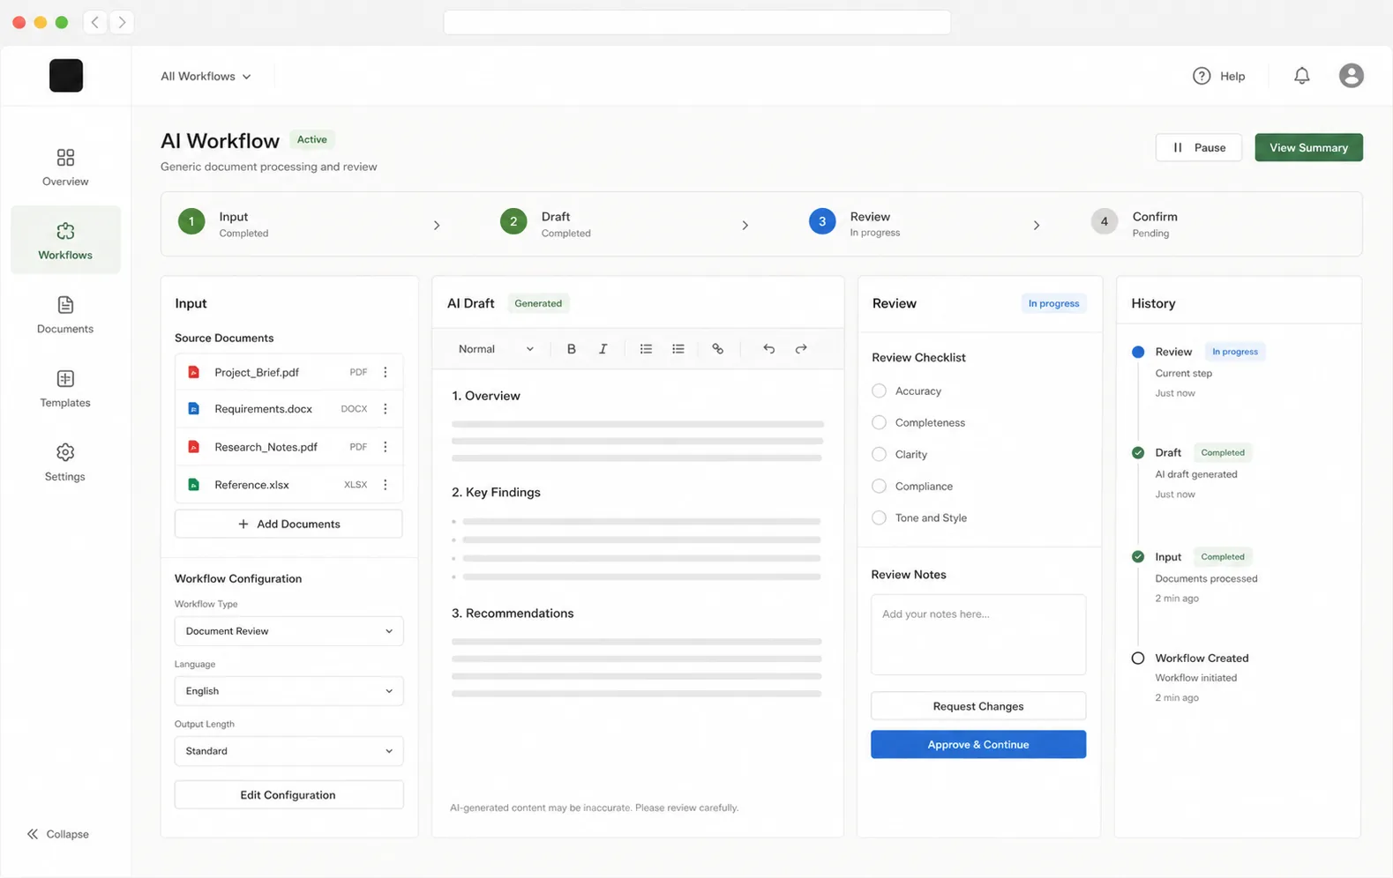1393x878 pixels.
Task: Click the chevron after Review step
Action: (x=1037, y=226)
